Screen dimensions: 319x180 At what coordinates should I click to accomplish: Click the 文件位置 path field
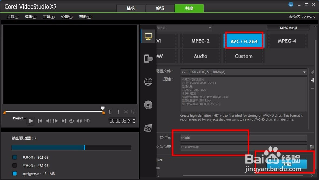pyautogui.click(x=243, y=147)
